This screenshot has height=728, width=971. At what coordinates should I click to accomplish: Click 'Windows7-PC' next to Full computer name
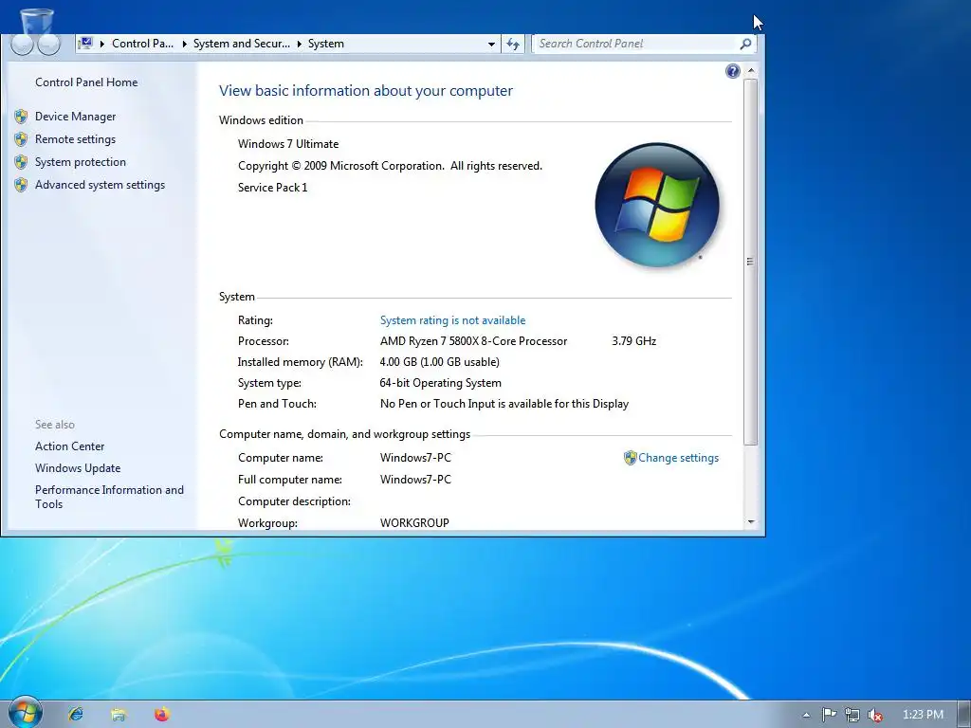coord(415,480)
